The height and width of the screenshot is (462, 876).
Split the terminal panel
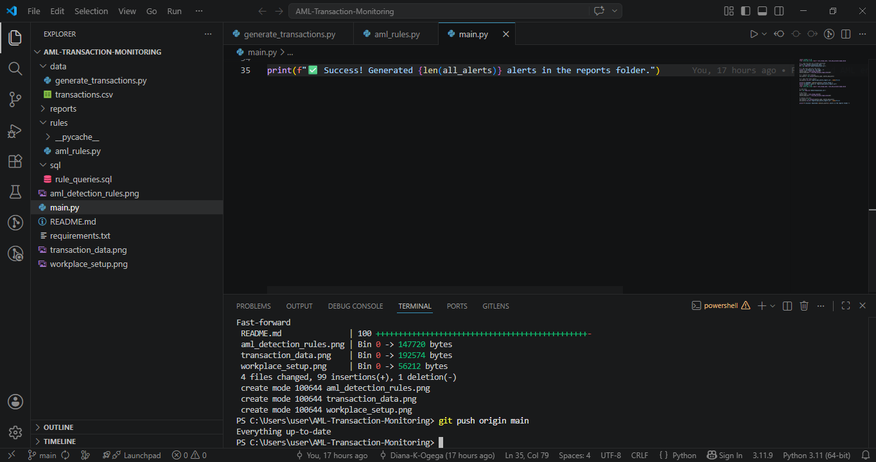pyautogui.click(x=787, y=306)
